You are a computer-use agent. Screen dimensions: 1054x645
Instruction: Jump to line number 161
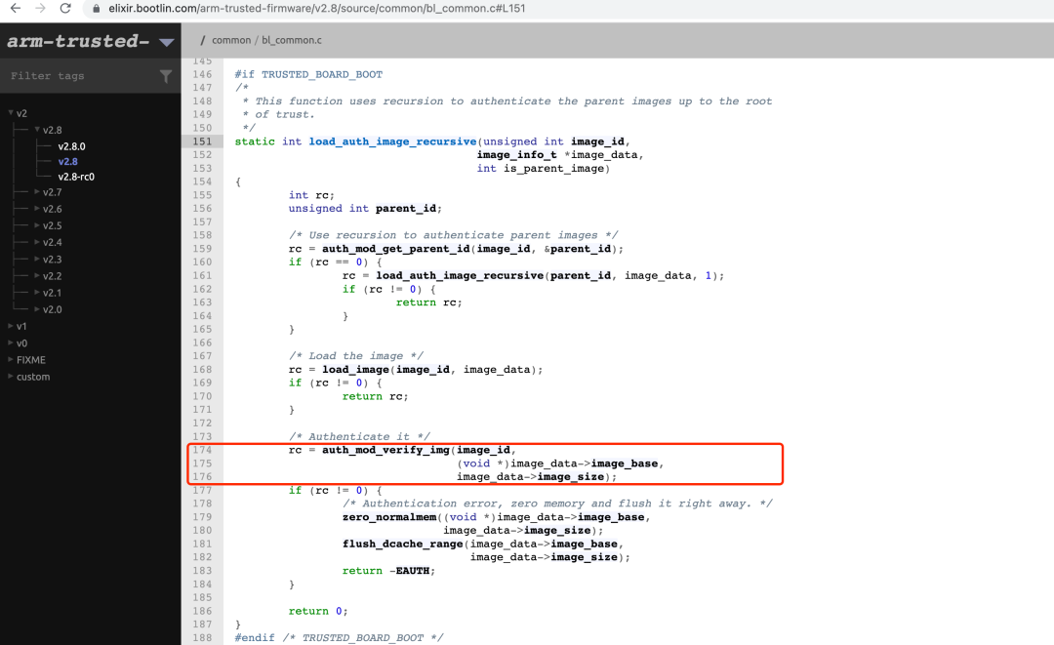(202, 275)
